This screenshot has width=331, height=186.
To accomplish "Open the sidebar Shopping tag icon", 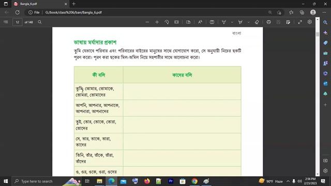I will point(325,43).
